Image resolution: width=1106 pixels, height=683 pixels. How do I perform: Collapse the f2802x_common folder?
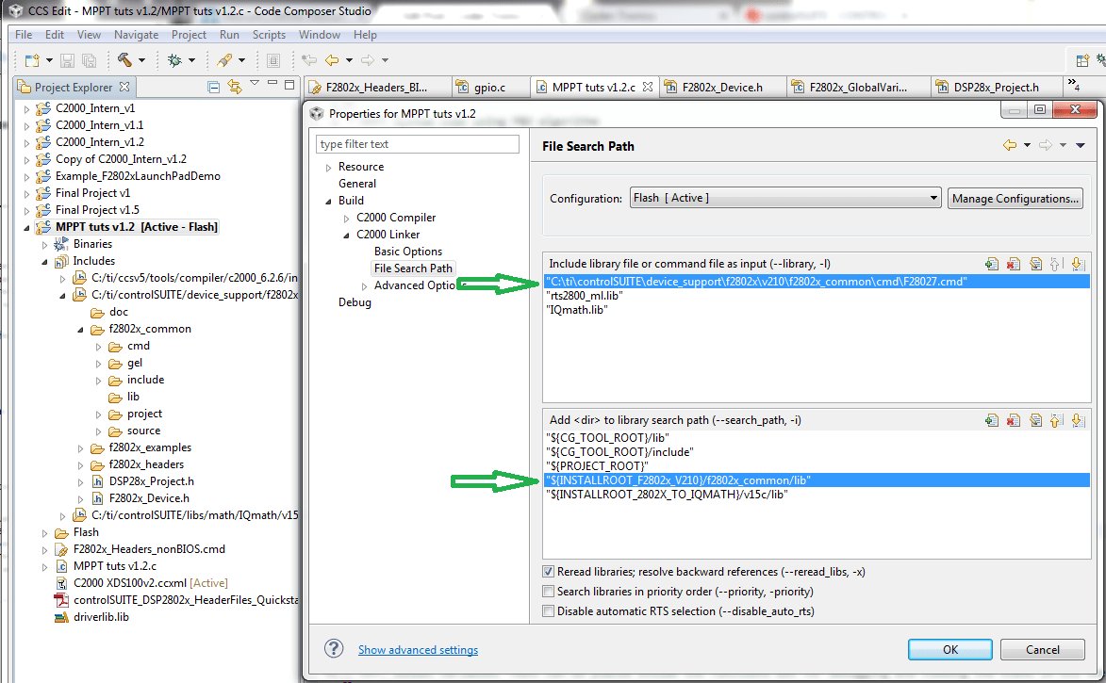tap(80, 329)
